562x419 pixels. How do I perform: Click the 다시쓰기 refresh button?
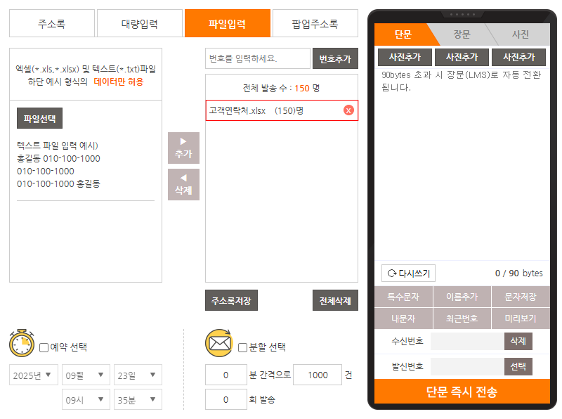409,273
